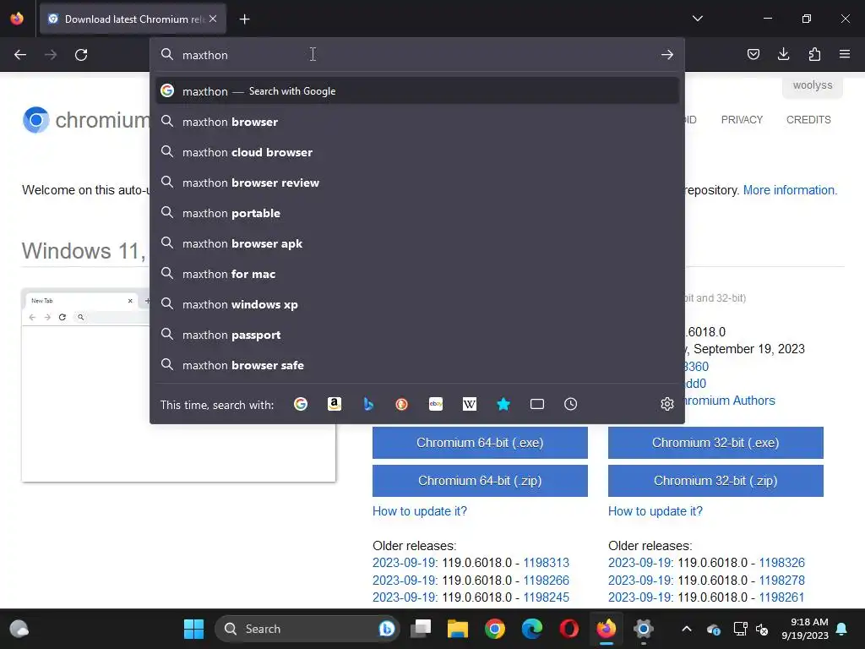Choose the 'maxthon browser' suggestion
This screenshot has height=649, width=865.
pyautogui.click(x=417, y=122)
